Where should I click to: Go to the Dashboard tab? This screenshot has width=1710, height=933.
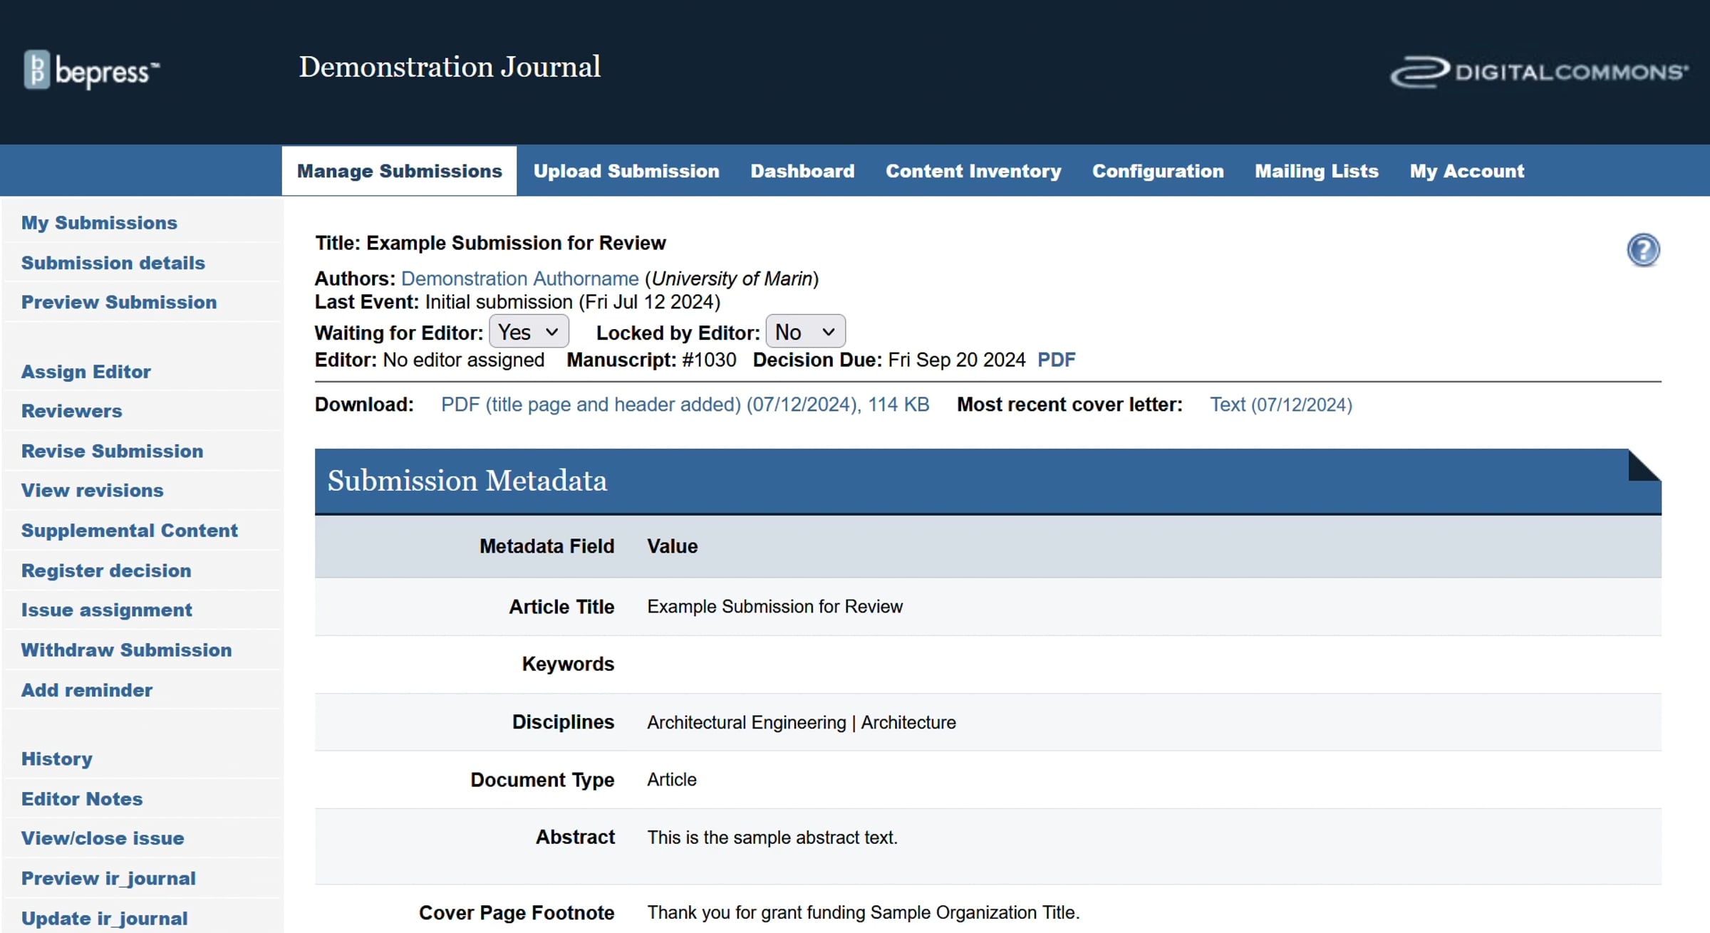802,171
